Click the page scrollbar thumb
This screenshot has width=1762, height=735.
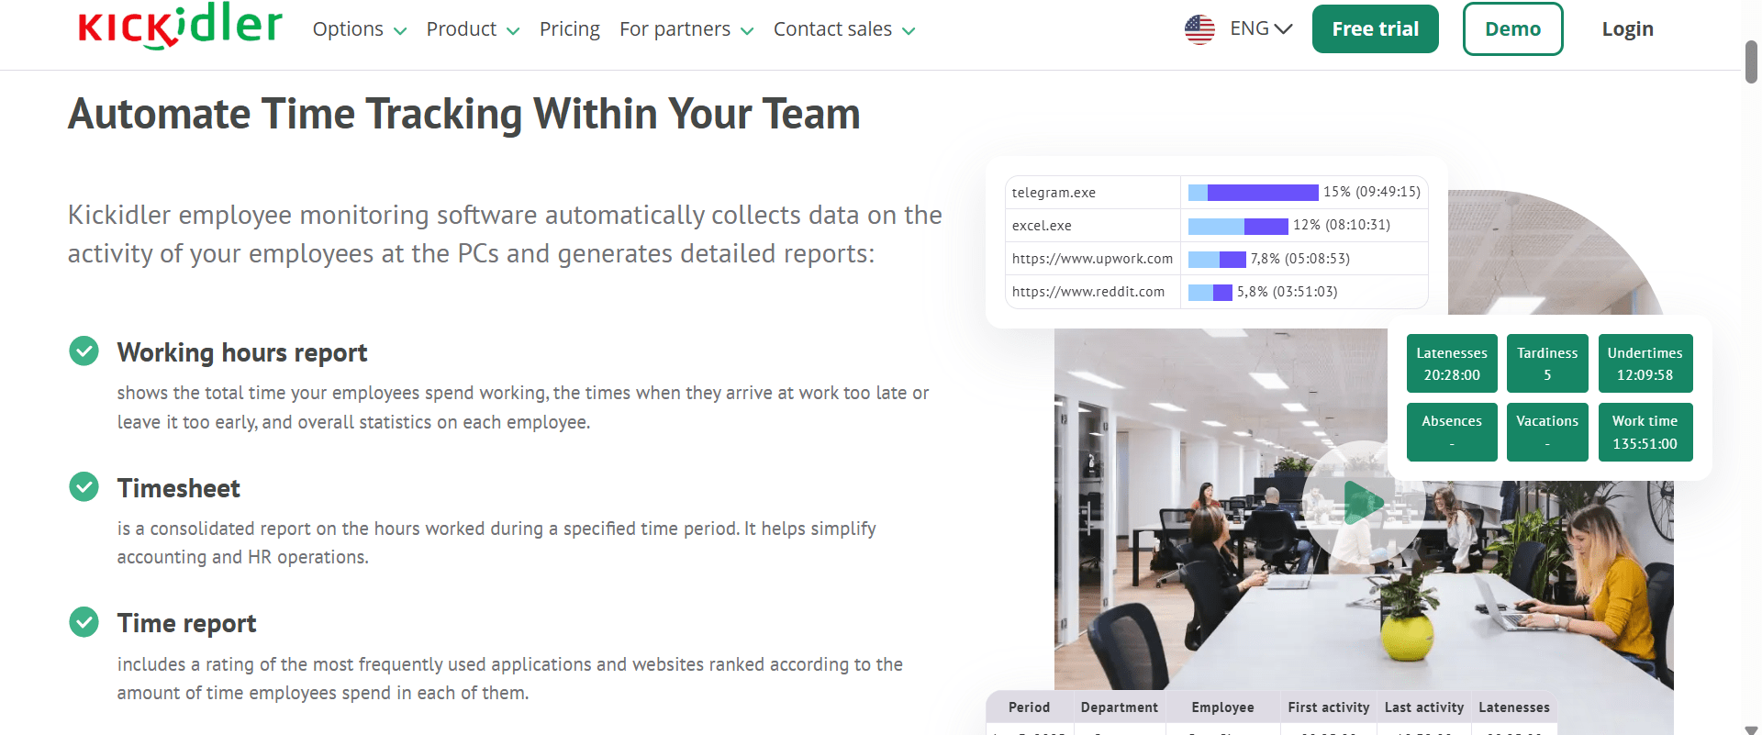coord(1751,62)
